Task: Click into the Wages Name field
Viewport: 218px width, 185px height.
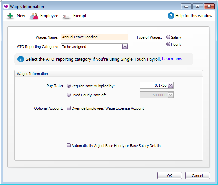Action: coord(94,37)
